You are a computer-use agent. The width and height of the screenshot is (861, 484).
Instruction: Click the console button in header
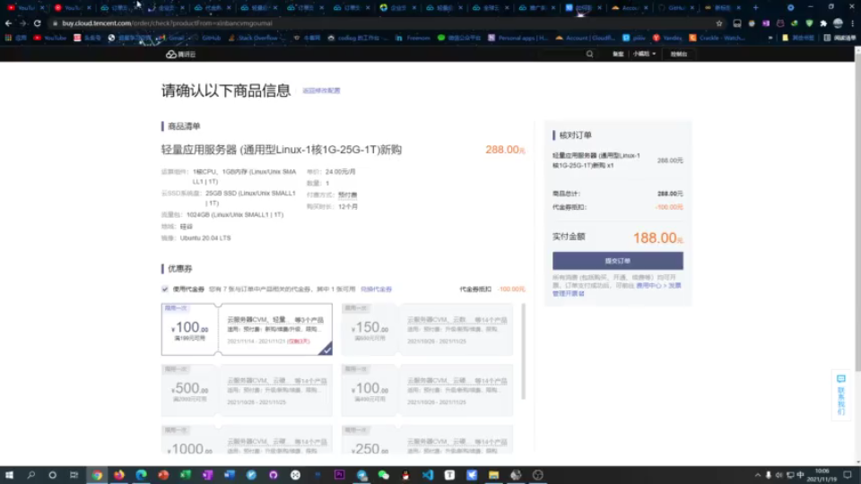point(679,54)
